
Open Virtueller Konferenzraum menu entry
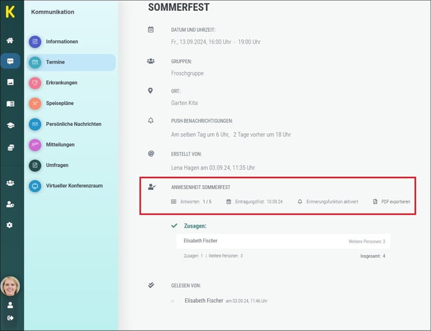(71, 186)
